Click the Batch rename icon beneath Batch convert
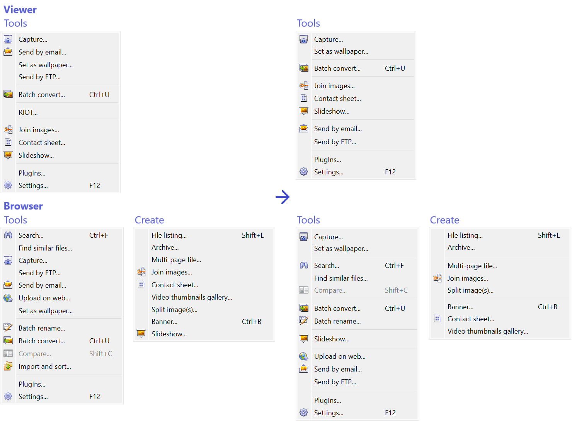 304,321
